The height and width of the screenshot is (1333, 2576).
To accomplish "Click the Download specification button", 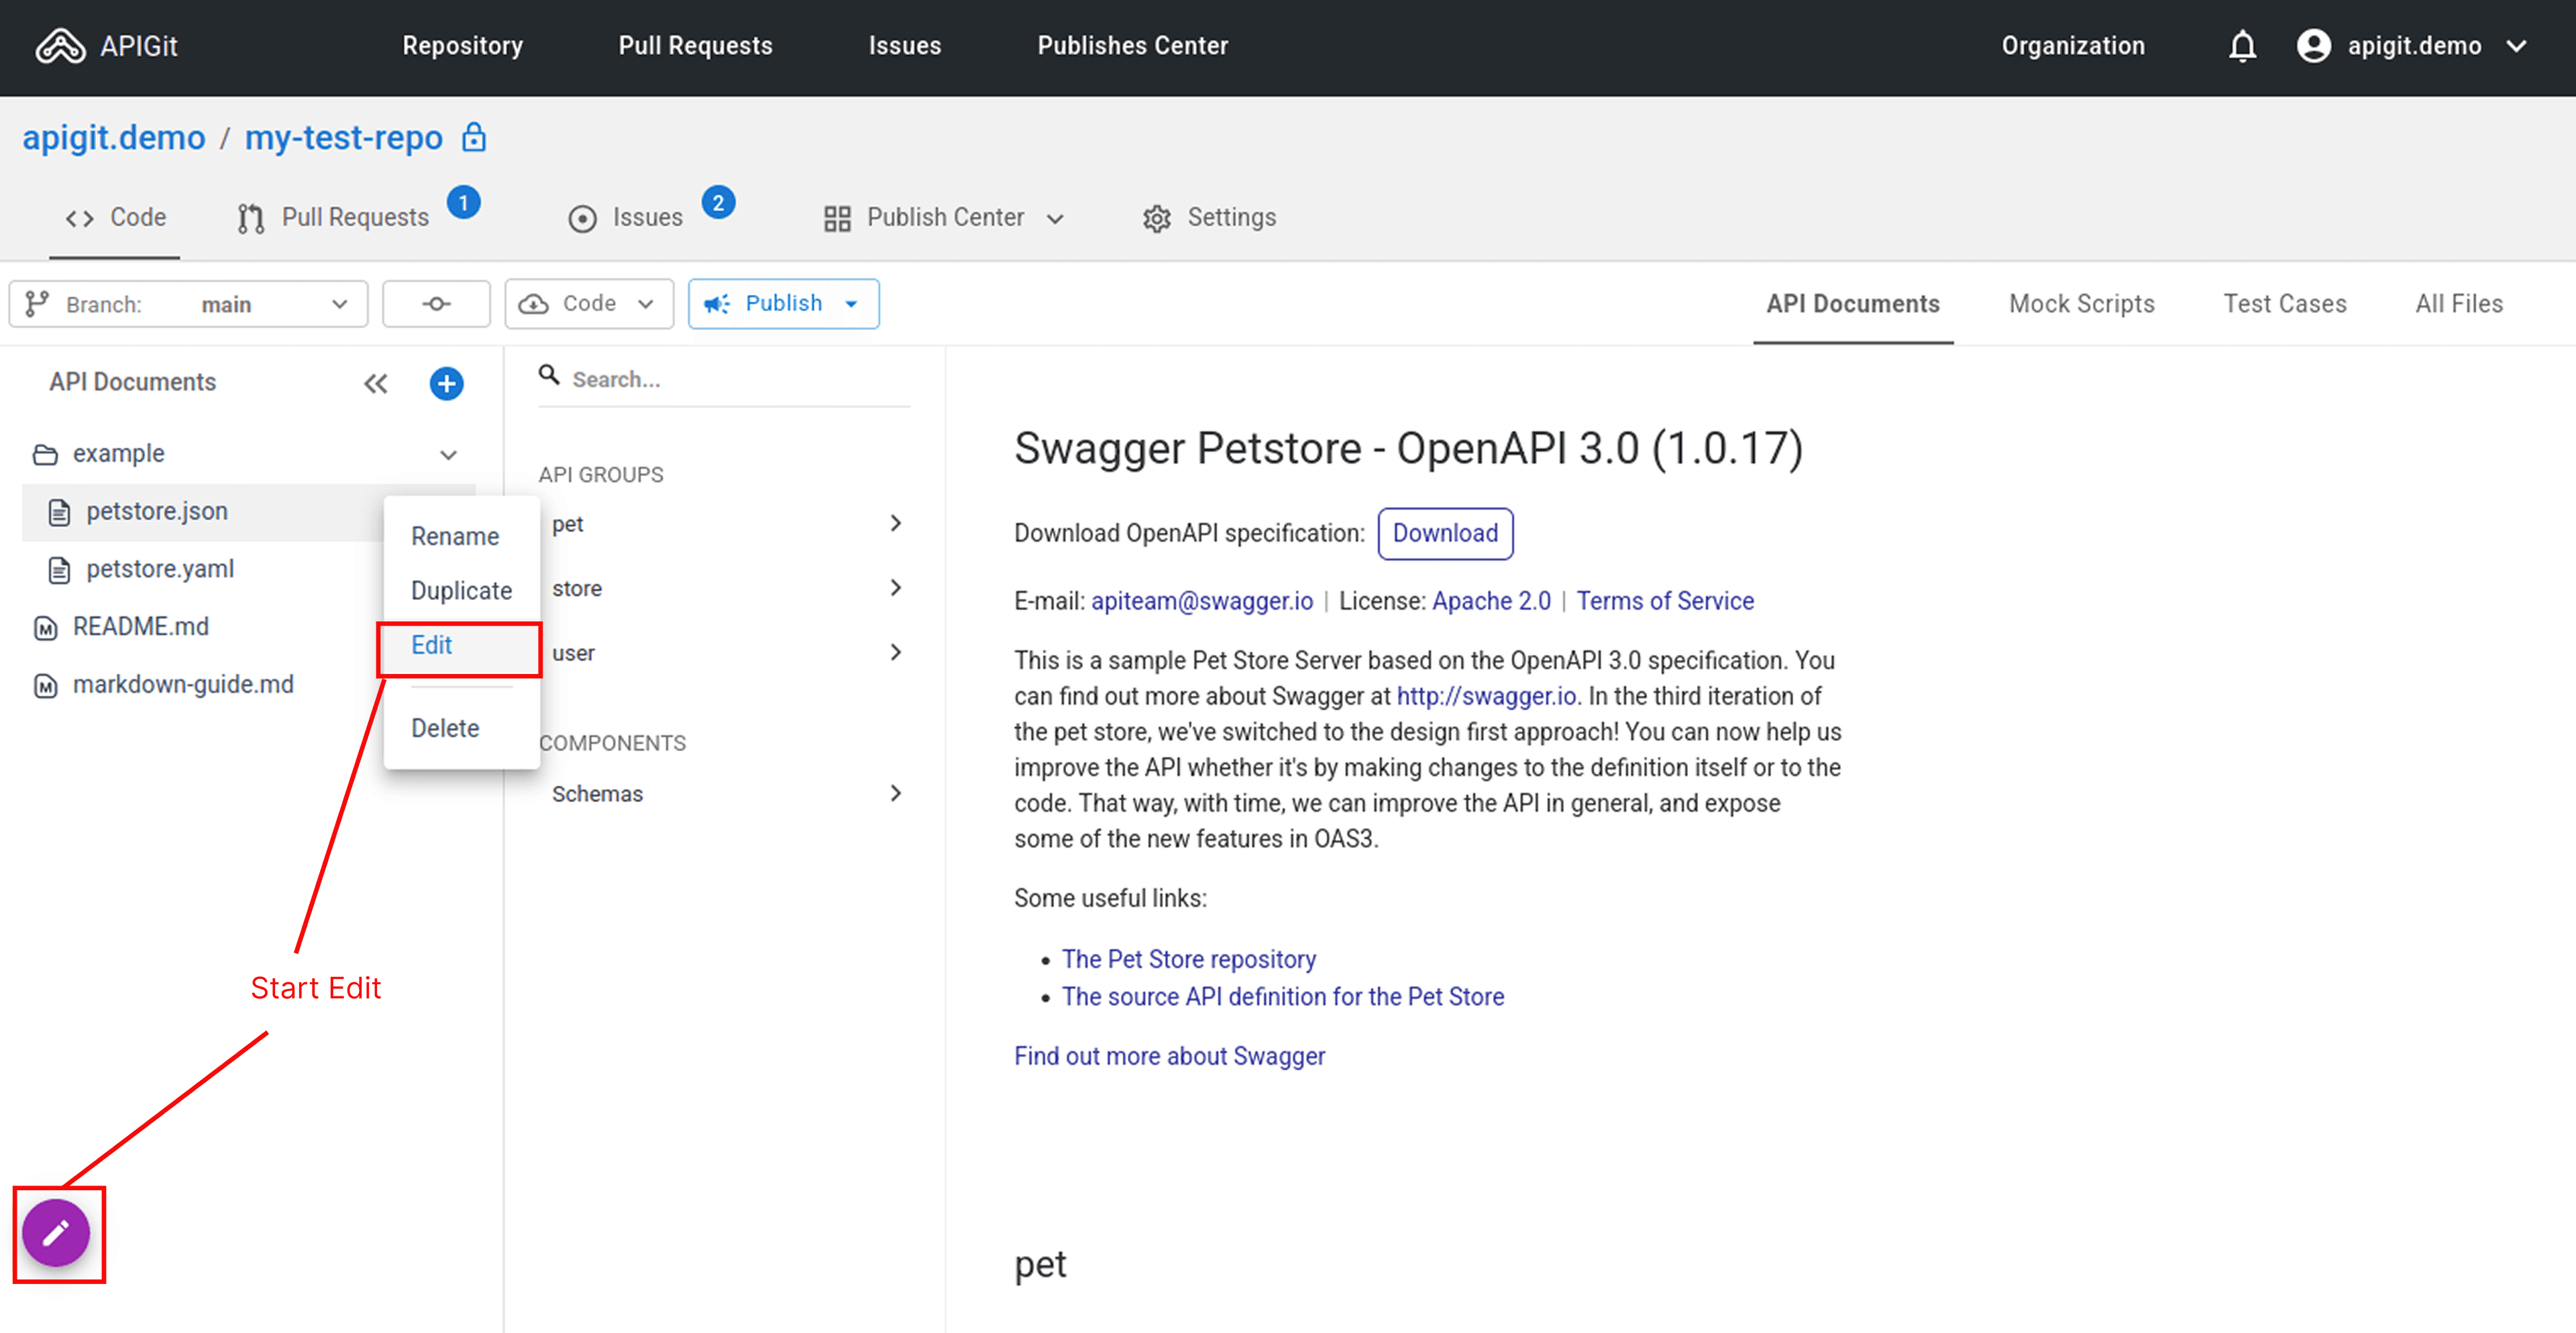I will [x=1445, y=534].
